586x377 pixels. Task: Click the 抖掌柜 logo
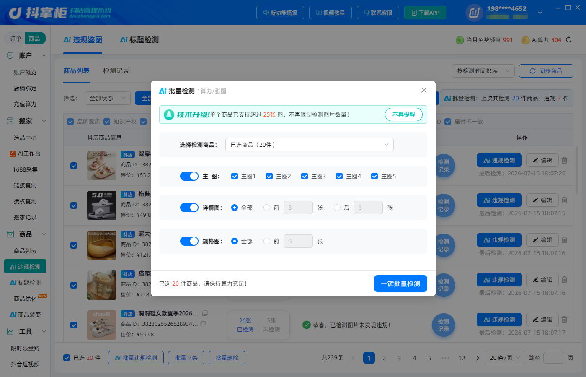click(x=60, y=13)
